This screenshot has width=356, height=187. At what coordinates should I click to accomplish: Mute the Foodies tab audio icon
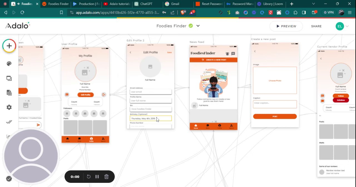click(18, 4)
